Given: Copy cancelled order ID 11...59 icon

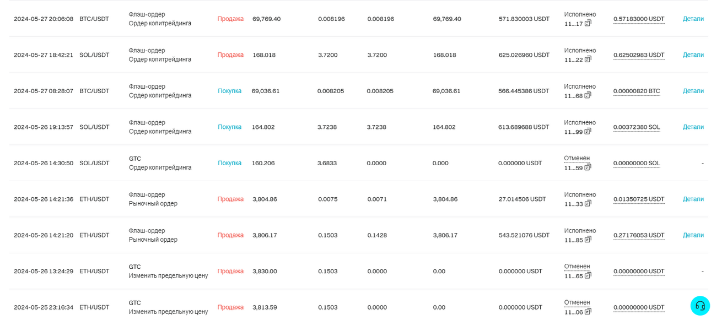Looking at the screenshot, I should (588, 167).
